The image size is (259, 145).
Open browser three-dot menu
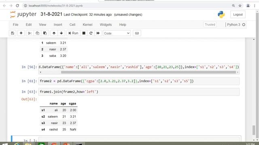click(x=255, y=6)
